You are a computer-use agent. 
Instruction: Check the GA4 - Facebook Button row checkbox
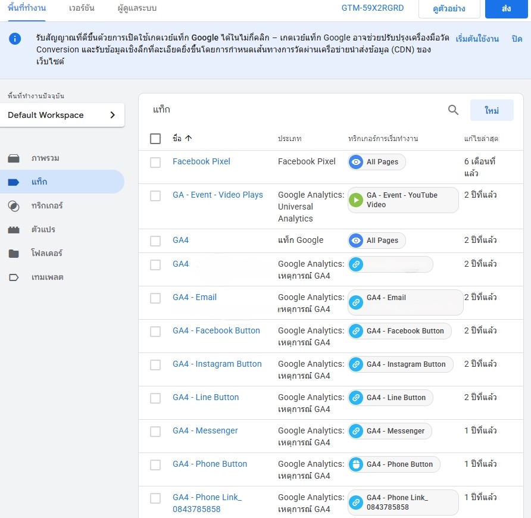click(x=155, y=331)
